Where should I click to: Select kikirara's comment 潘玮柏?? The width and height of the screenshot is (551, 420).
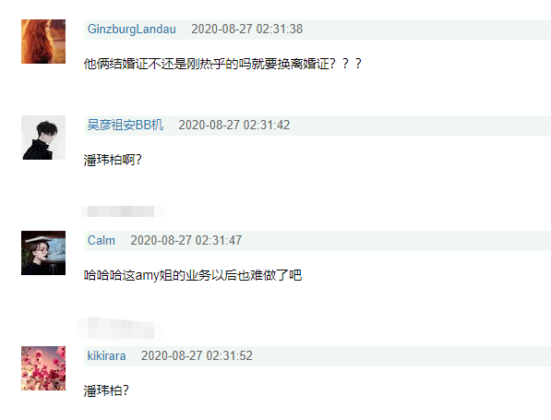(x=106, y=390)
